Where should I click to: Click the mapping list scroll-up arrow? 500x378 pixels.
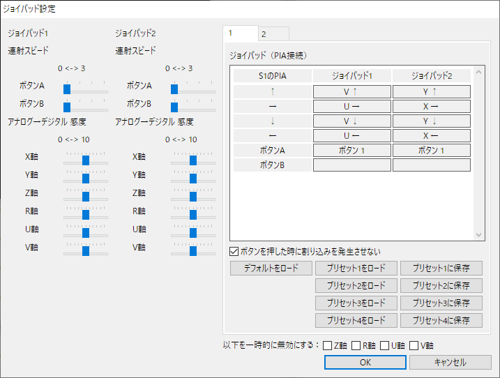478,72
